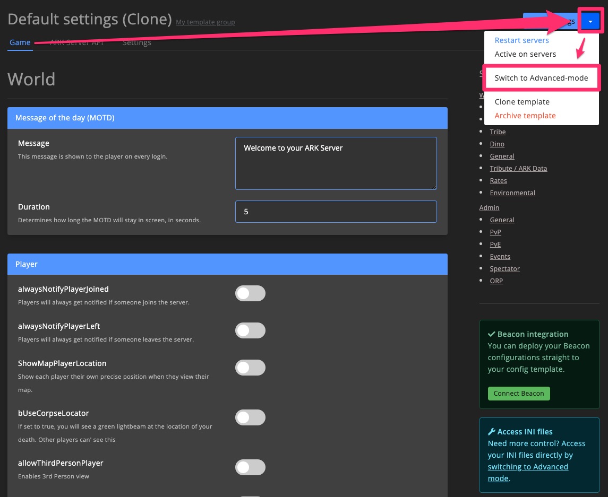Enable the alwaysNotifyPlayerJoined switch
608x497 pixels.
tap(250, 293)
